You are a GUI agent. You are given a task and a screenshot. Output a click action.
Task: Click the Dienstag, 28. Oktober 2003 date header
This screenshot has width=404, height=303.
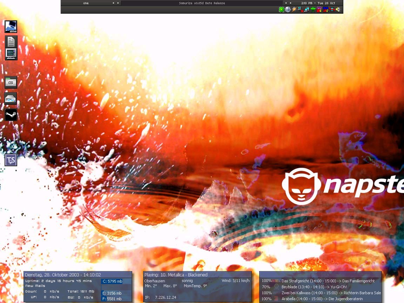63,275
